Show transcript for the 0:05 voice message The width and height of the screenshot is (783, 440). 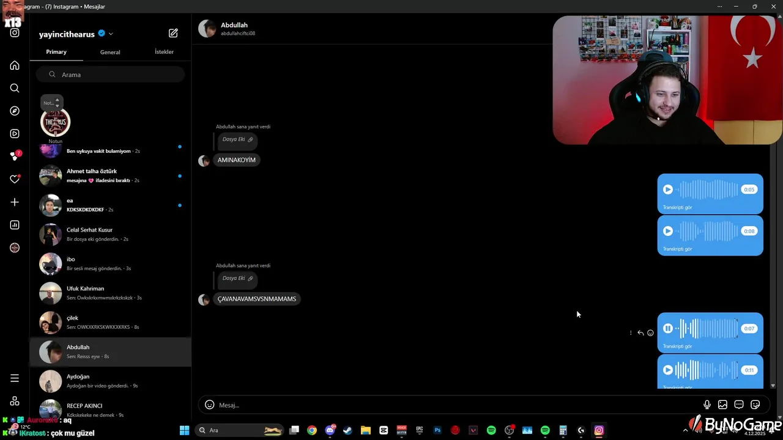[x=678, y=208]
